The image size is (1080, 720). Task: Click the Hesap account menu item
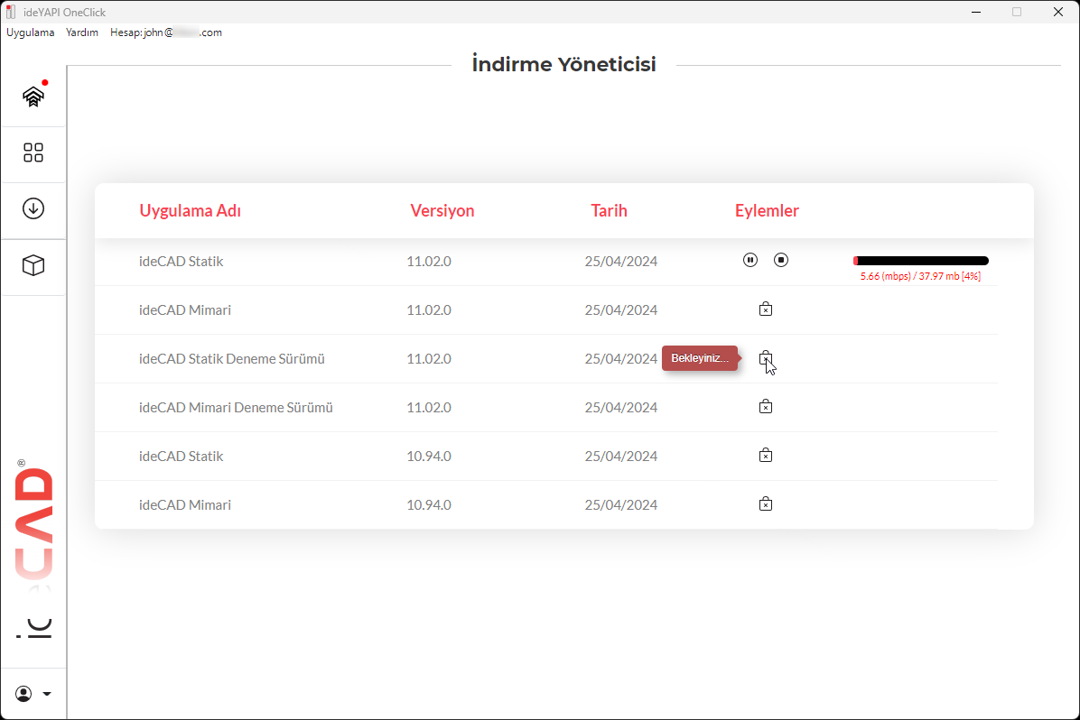166,32
